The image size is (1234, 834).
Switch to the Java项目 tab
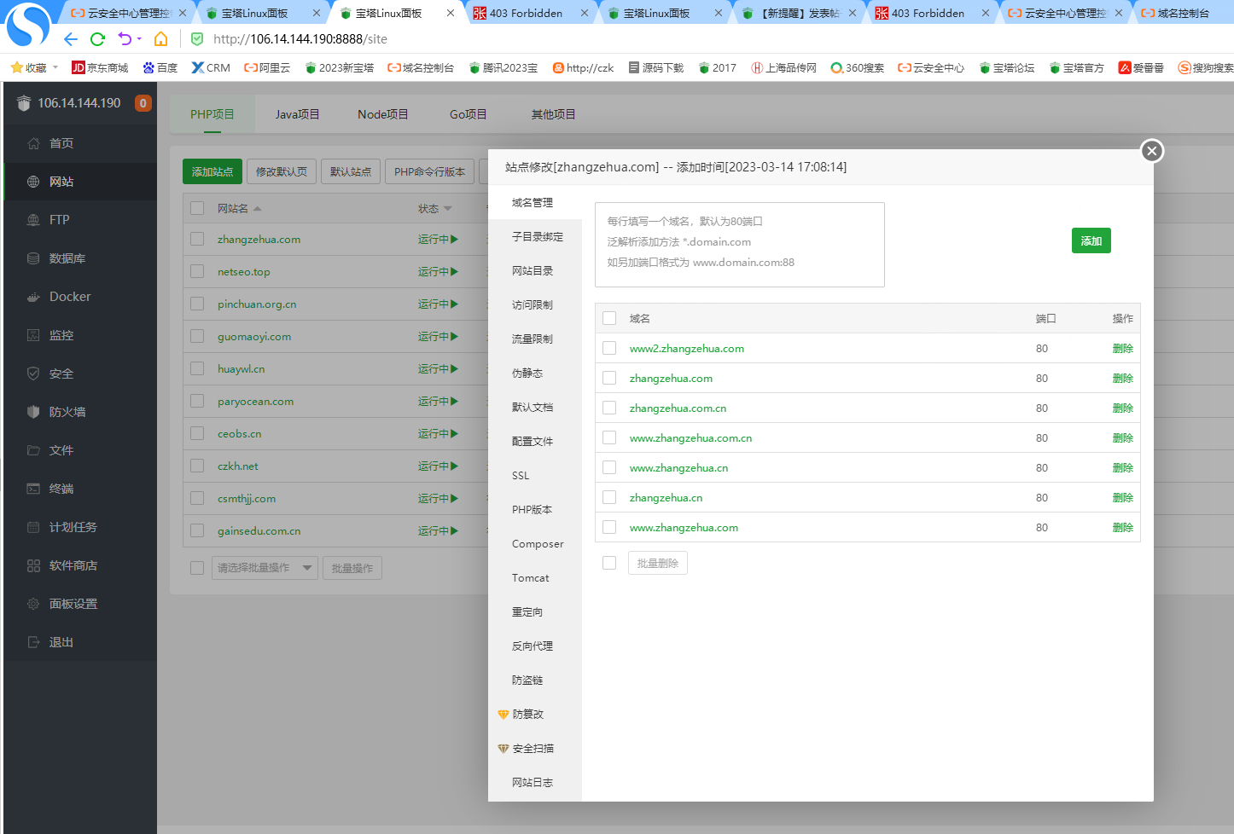[297, 114]
